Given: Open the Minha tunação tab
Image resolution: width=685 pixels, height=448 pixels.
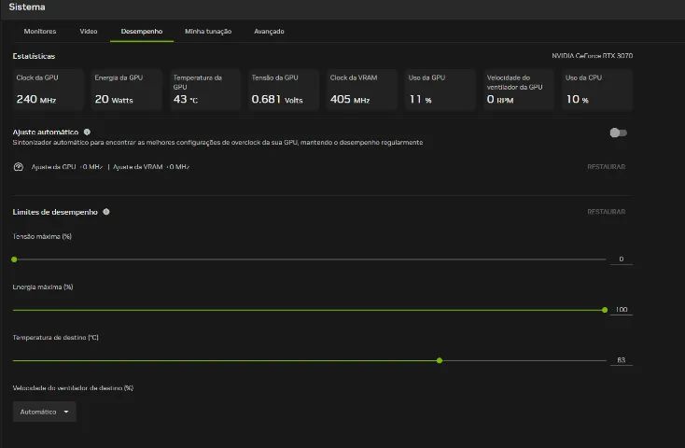Looking at the screenshot, I should click(x=208, y=32).
